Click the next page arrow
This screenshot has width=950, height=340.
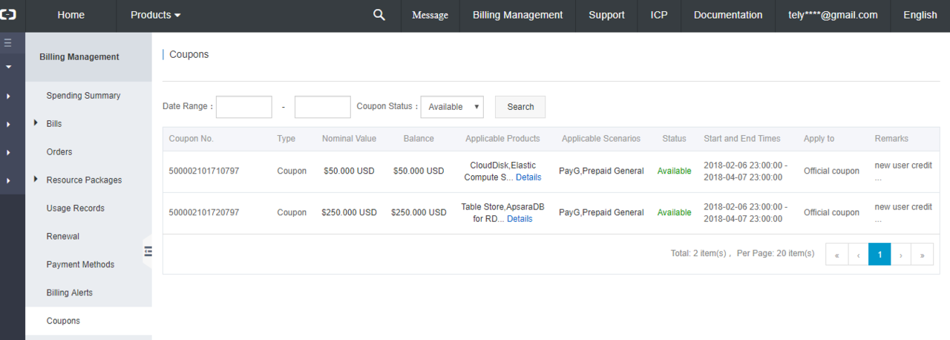pyautogui.click(x=901, y=254)
